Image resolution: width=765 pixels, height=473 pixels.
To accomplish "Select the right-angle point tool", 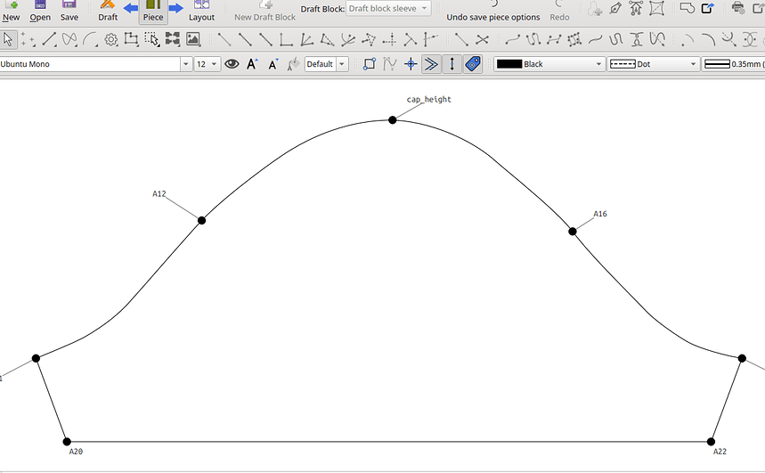I will tap(287, 39).
